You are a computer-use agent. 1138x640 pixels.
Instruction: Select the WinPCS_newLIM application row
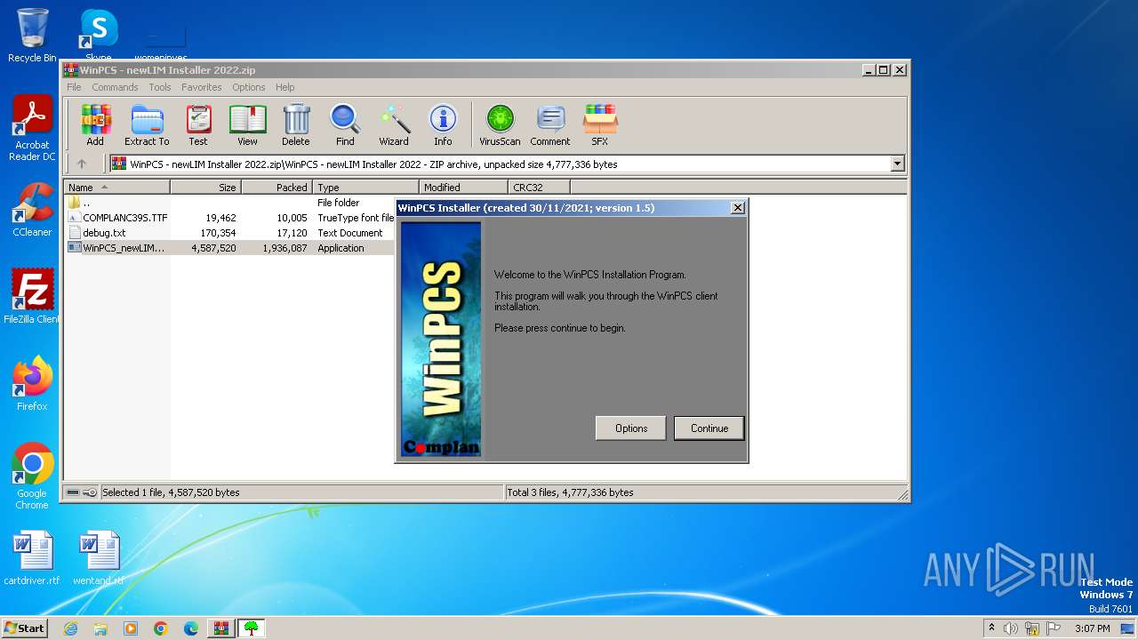(x=230, y=248)
